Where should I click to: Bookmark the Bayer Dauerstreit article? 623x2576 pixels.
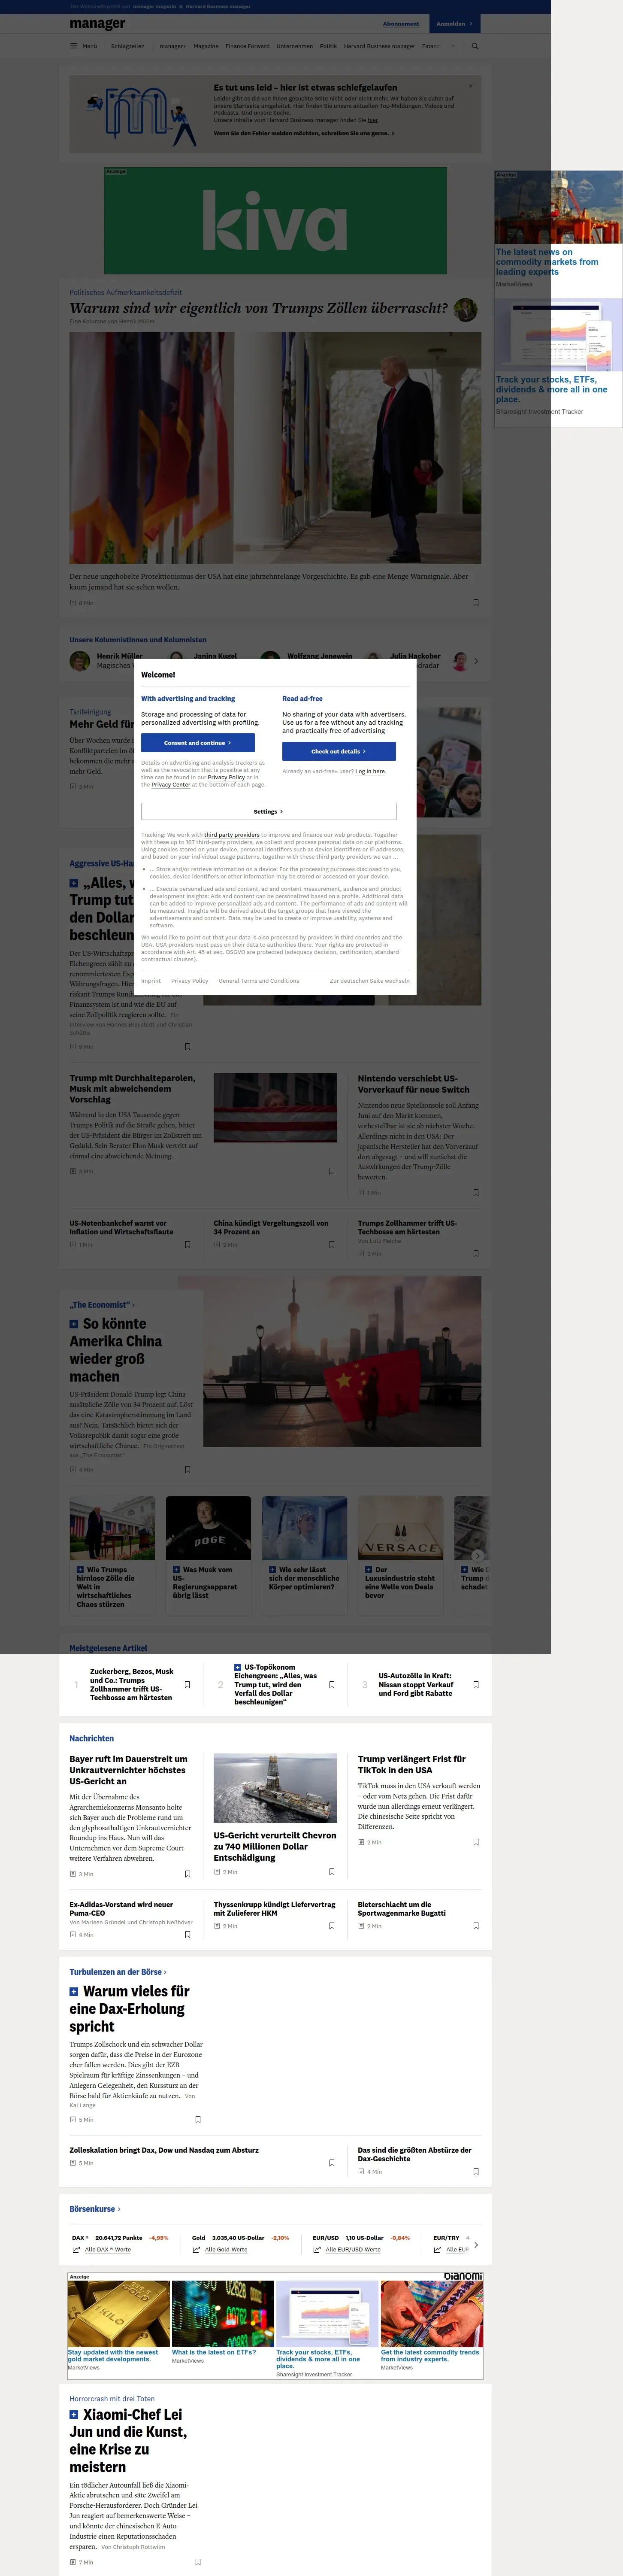(188, 1874)
